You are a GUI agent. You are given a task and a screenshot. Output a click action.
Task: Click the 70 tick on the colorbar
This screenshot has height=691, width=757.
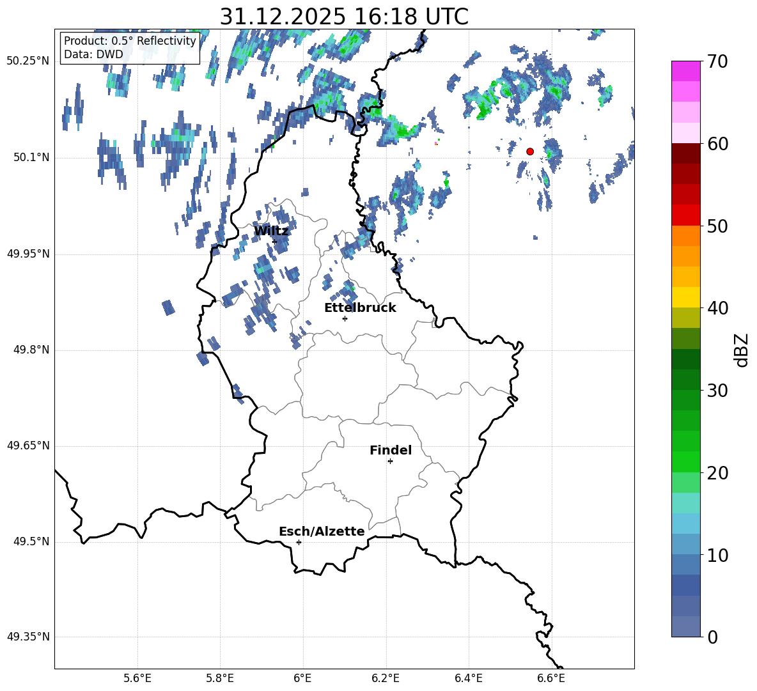pyautogui.click(x=719, y=61)
